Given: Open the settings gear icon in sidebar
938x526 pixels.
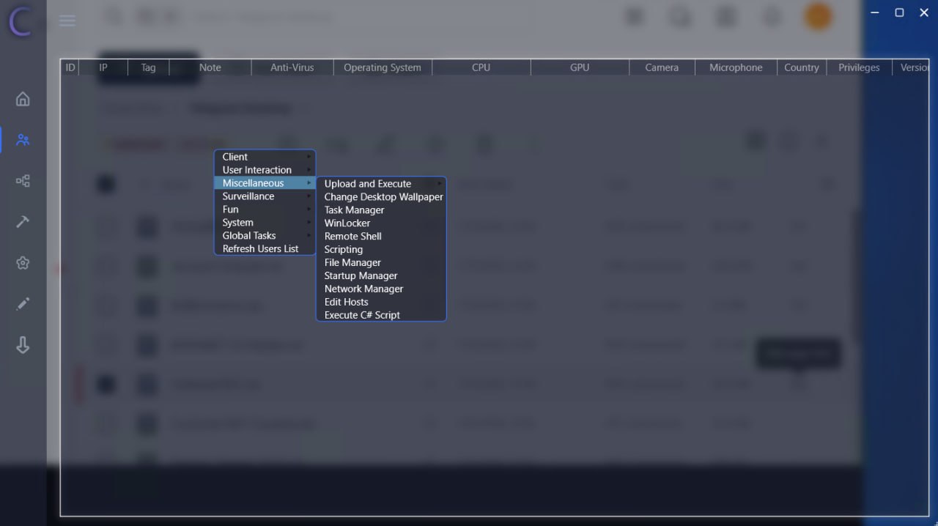Looking at the screenshot, I should [23, 263].
